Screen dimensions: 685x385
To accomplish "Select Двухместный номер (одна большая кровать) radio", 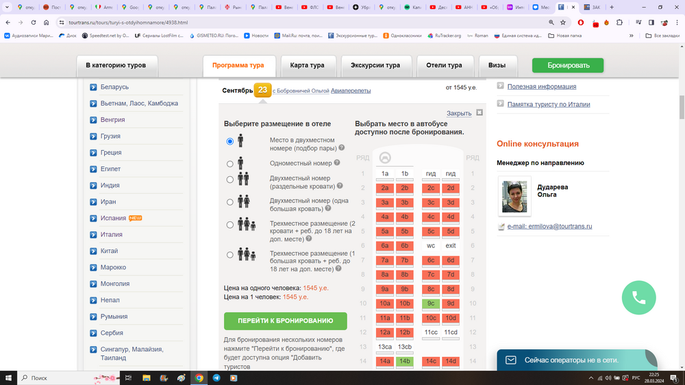I will [x=230, y=202].
